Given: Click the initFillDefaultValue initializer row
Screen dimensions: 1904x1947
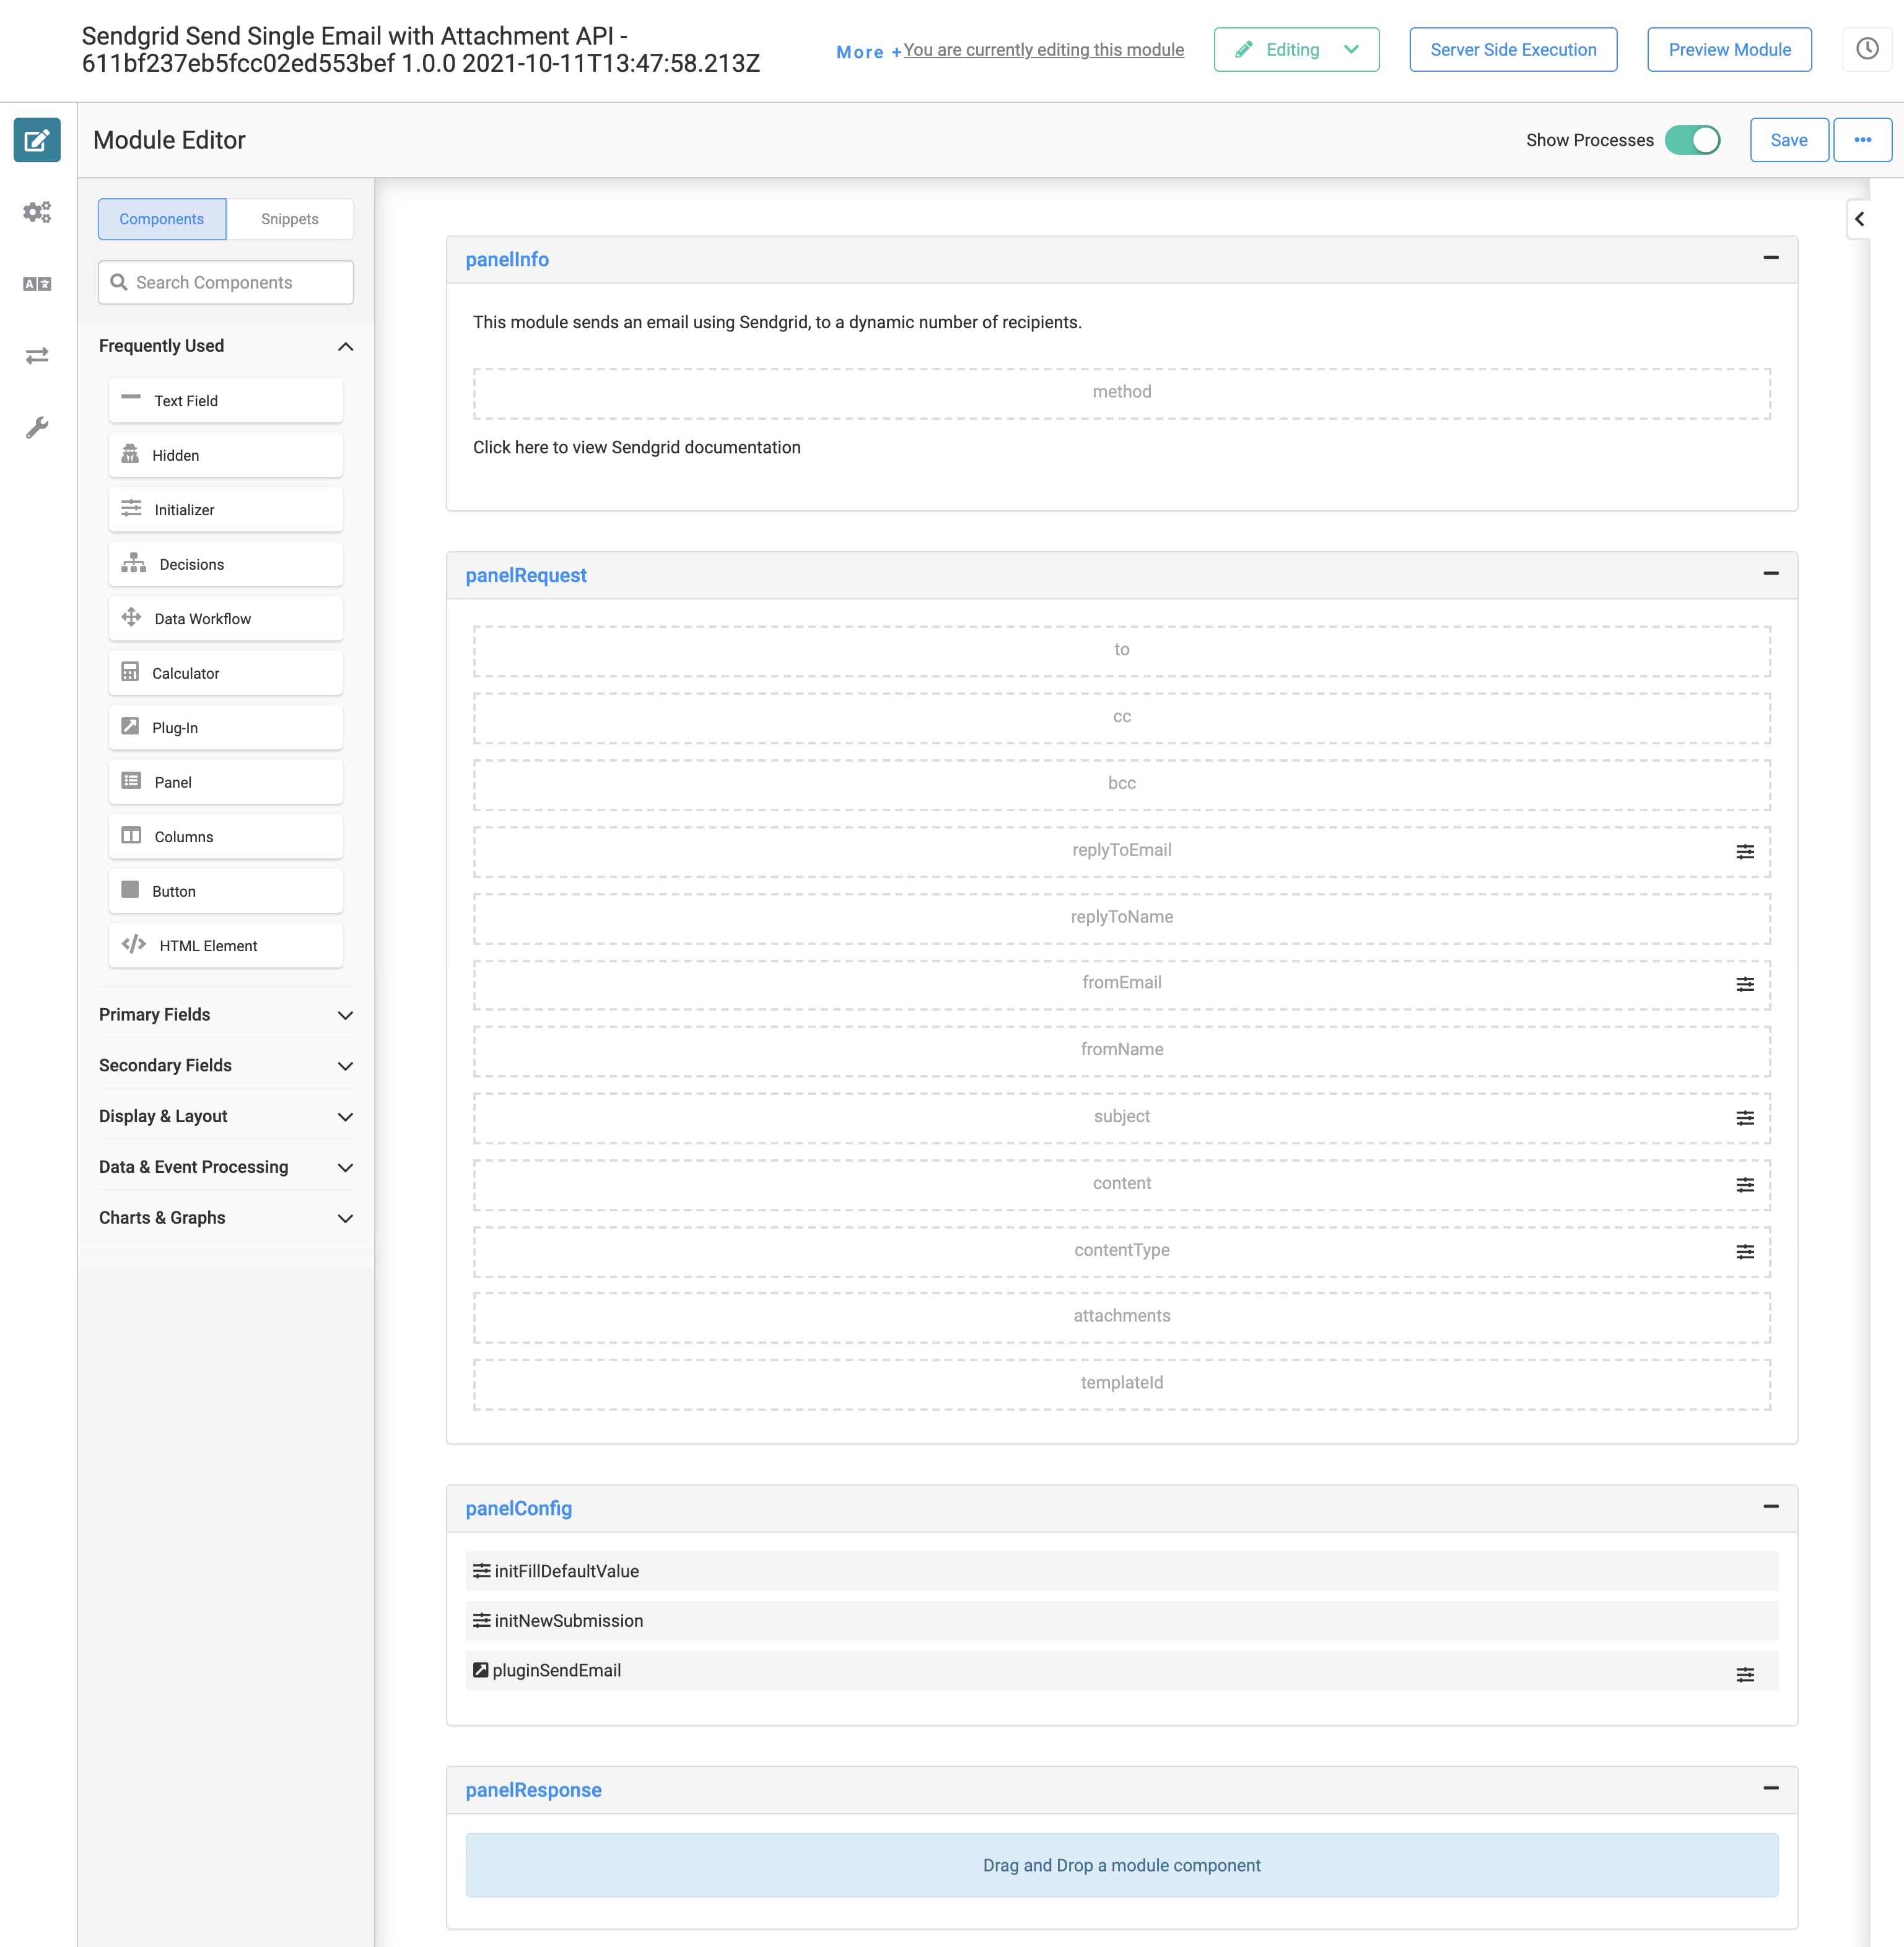Looking at the screenshot, I should click(1121, 1571).
